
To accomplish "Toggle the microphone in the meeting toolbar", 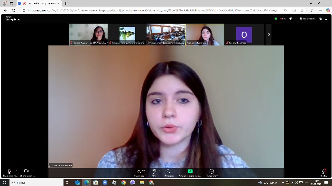I will tap(9, 171).
